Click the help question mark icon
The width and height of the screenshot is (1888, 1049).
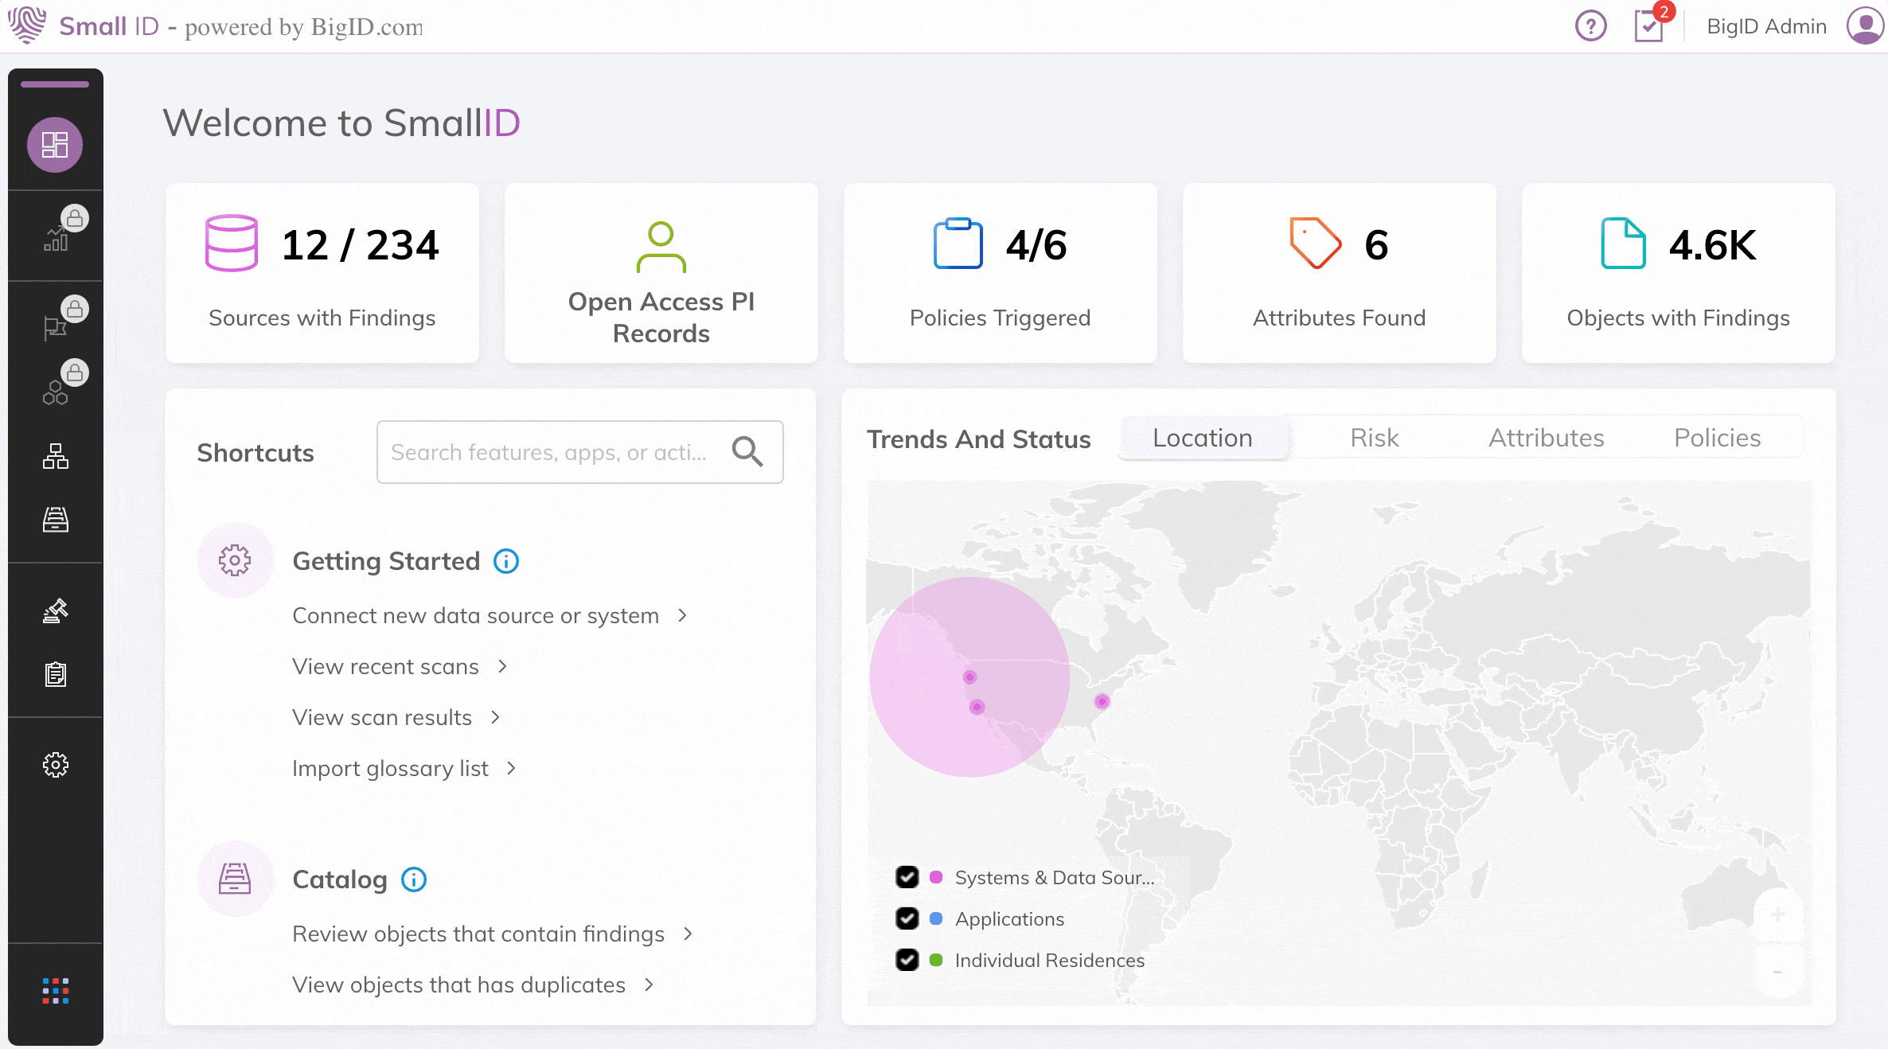1591,26
